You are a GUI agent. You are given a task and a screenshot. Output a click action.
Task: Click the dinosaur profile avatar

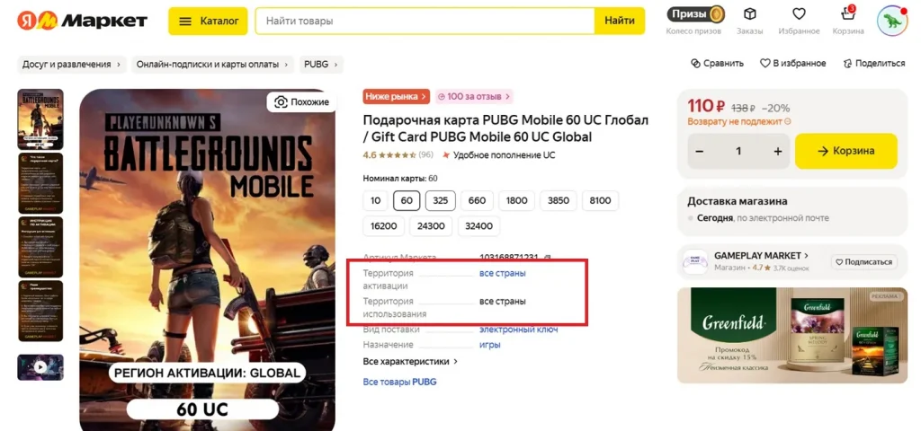coord(891,21)
